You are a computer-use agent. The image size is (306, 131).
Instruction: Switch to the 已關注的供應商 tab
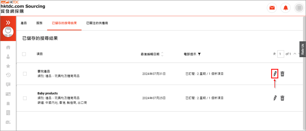pos(97,23)
